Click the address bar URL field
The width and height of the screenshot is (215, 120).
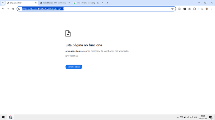(x=96, y=9)
